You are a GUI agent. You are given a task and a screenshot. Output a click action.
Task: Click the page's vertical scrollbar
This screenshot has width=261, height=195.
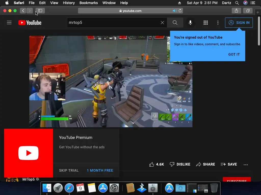259,31
